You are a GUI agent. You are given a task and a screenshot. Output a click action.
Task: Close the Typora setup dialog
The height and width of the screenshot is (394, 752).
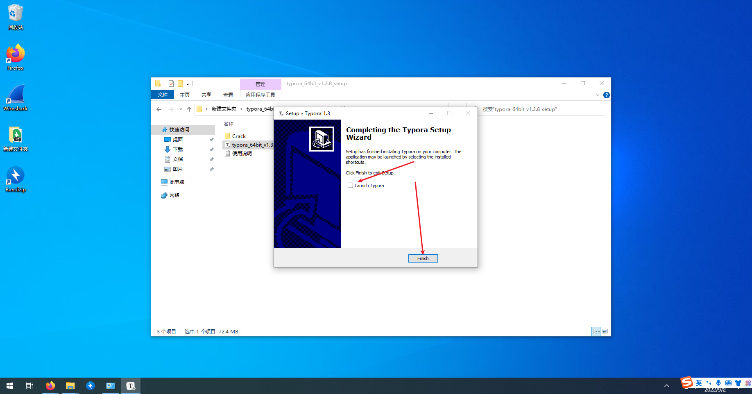tap(468, 113)
